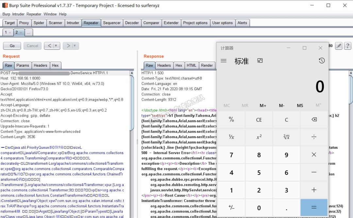Click the calculator plus/minus sign key
This screenshot has width=353, height=218.
(x=231, y=208)
